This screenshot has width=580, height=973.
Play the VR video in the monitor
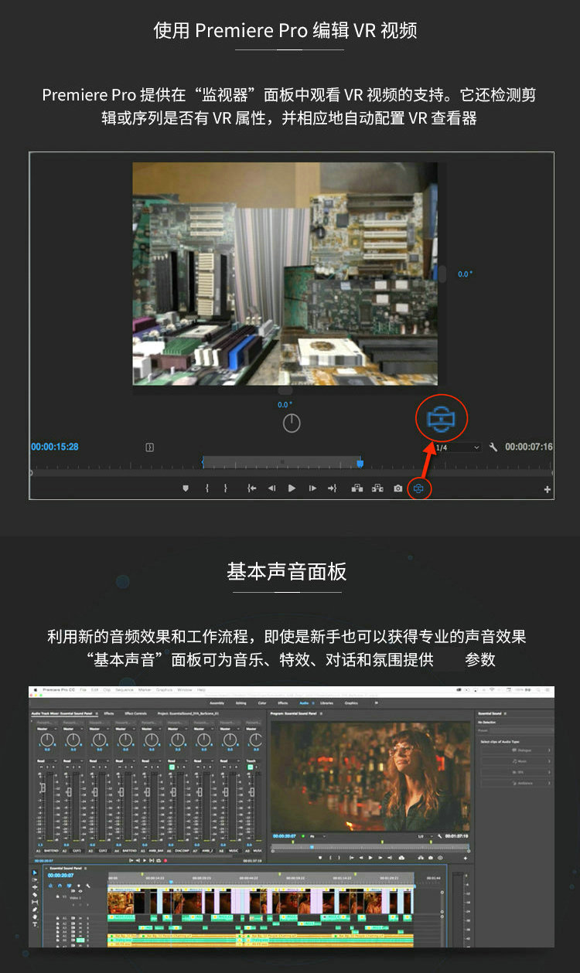click(292, 488)
